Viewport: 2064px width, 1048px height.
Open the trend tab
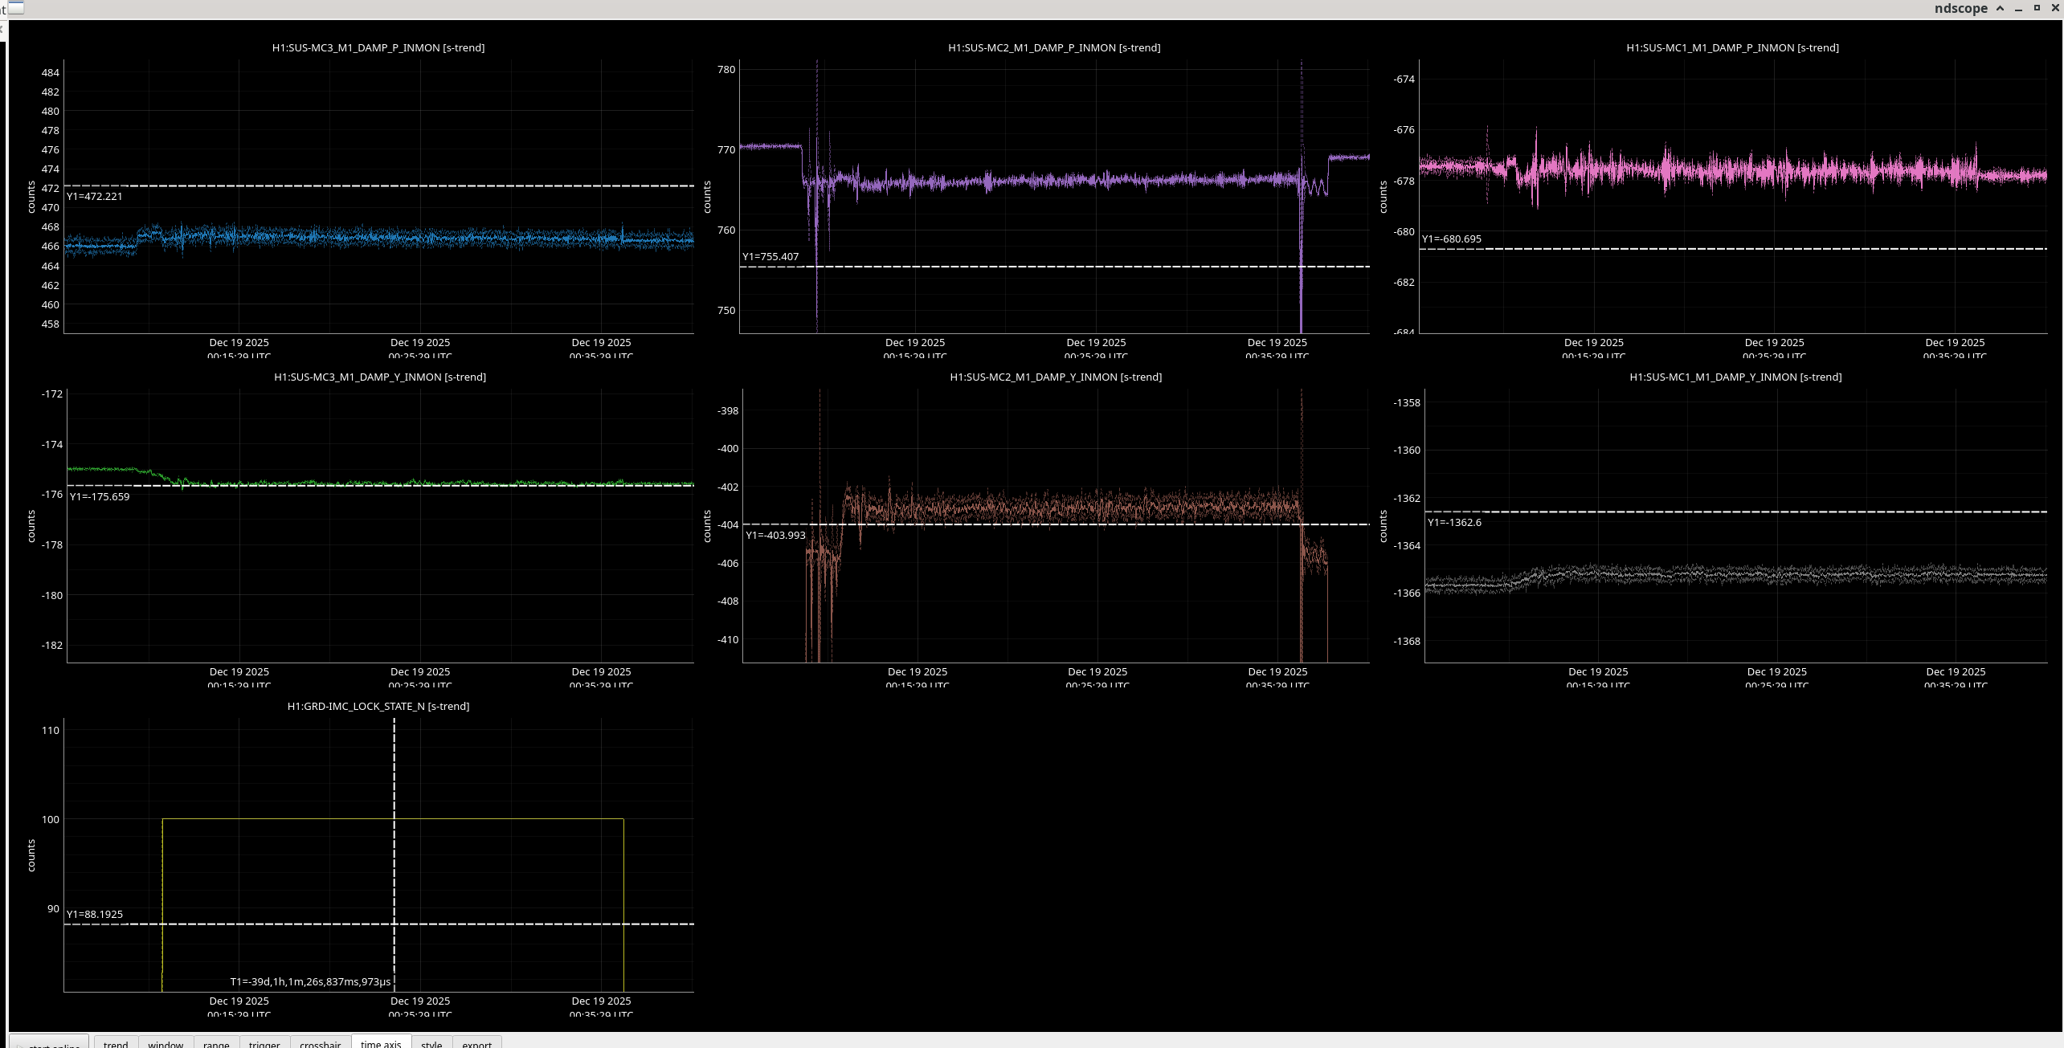pyautogui.click(x=116, y=1043)
